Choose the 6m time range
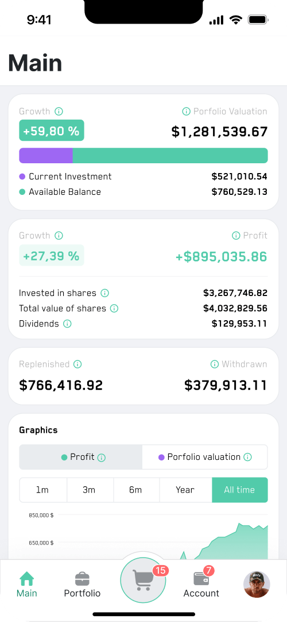 136,490
